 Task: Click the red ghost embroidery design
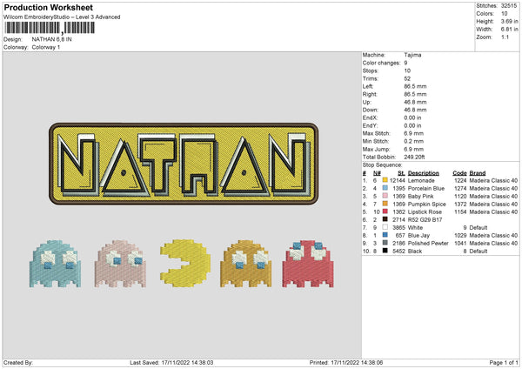[308, 264]
